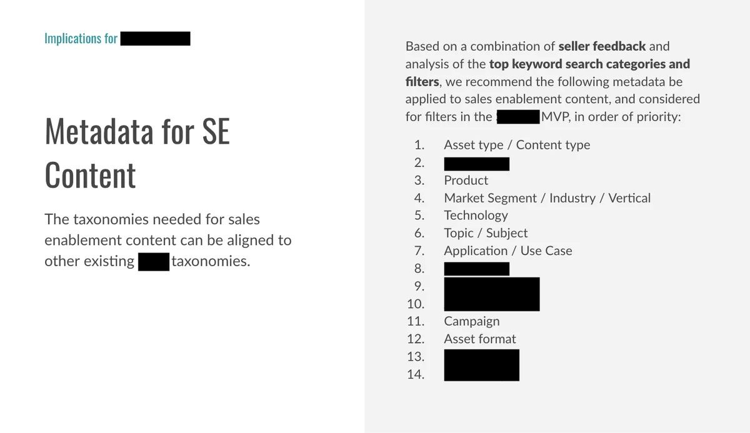The image size is (750, 433).
Task: Click the redacted word before 'MVP'
Action: pos(518,116)
